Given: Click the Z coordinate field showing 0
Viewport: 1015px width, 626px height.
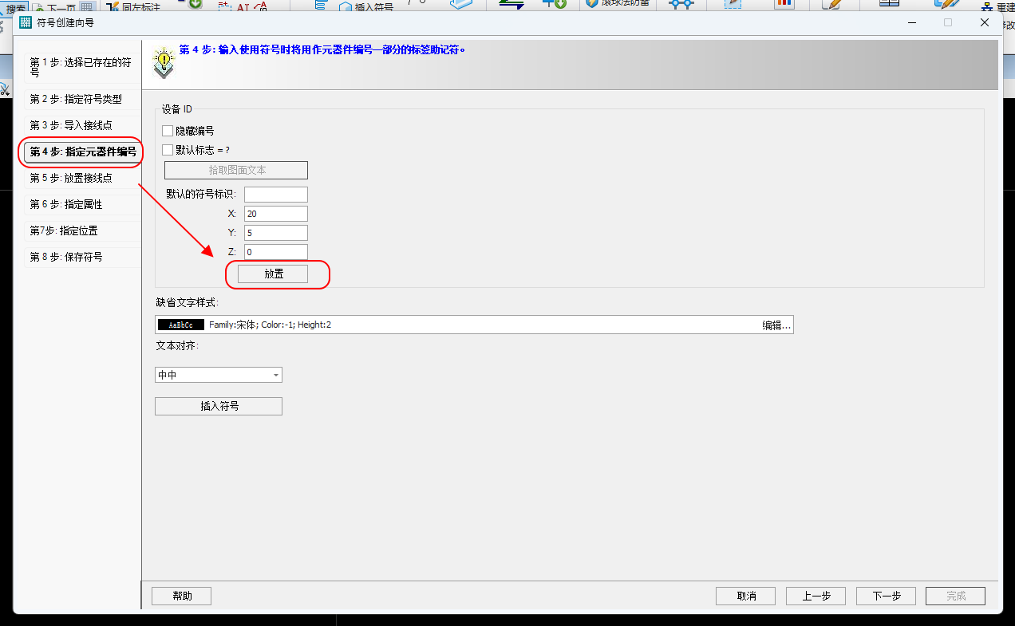Looking at the screenshot, I should pyautogui.click(x=276, y=252).
